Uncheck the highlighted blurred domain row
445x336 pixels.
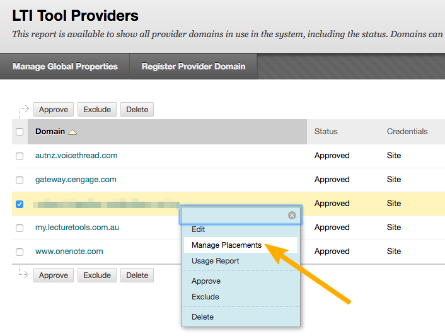20,204
